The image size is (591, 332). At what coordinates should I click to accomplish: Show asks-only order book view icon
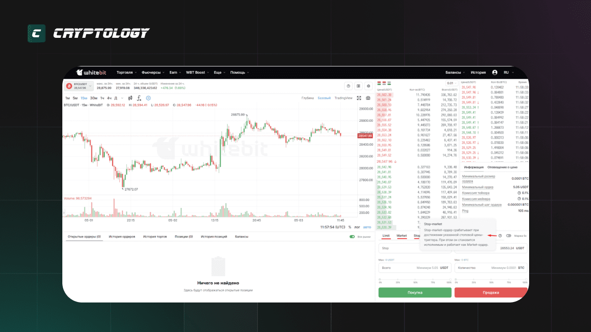384,83
